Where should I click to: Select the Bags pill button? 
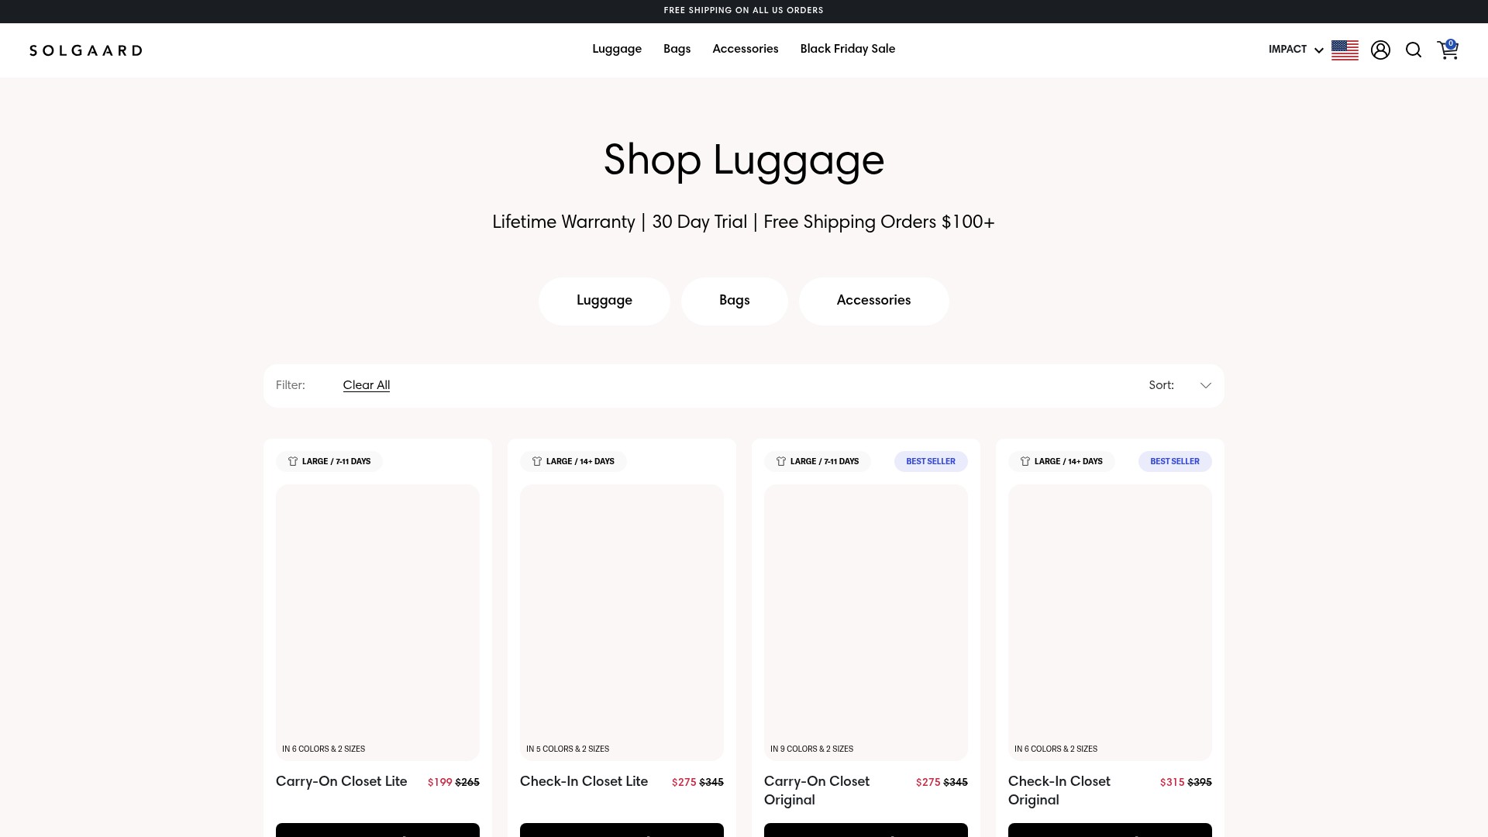(735, 301)
